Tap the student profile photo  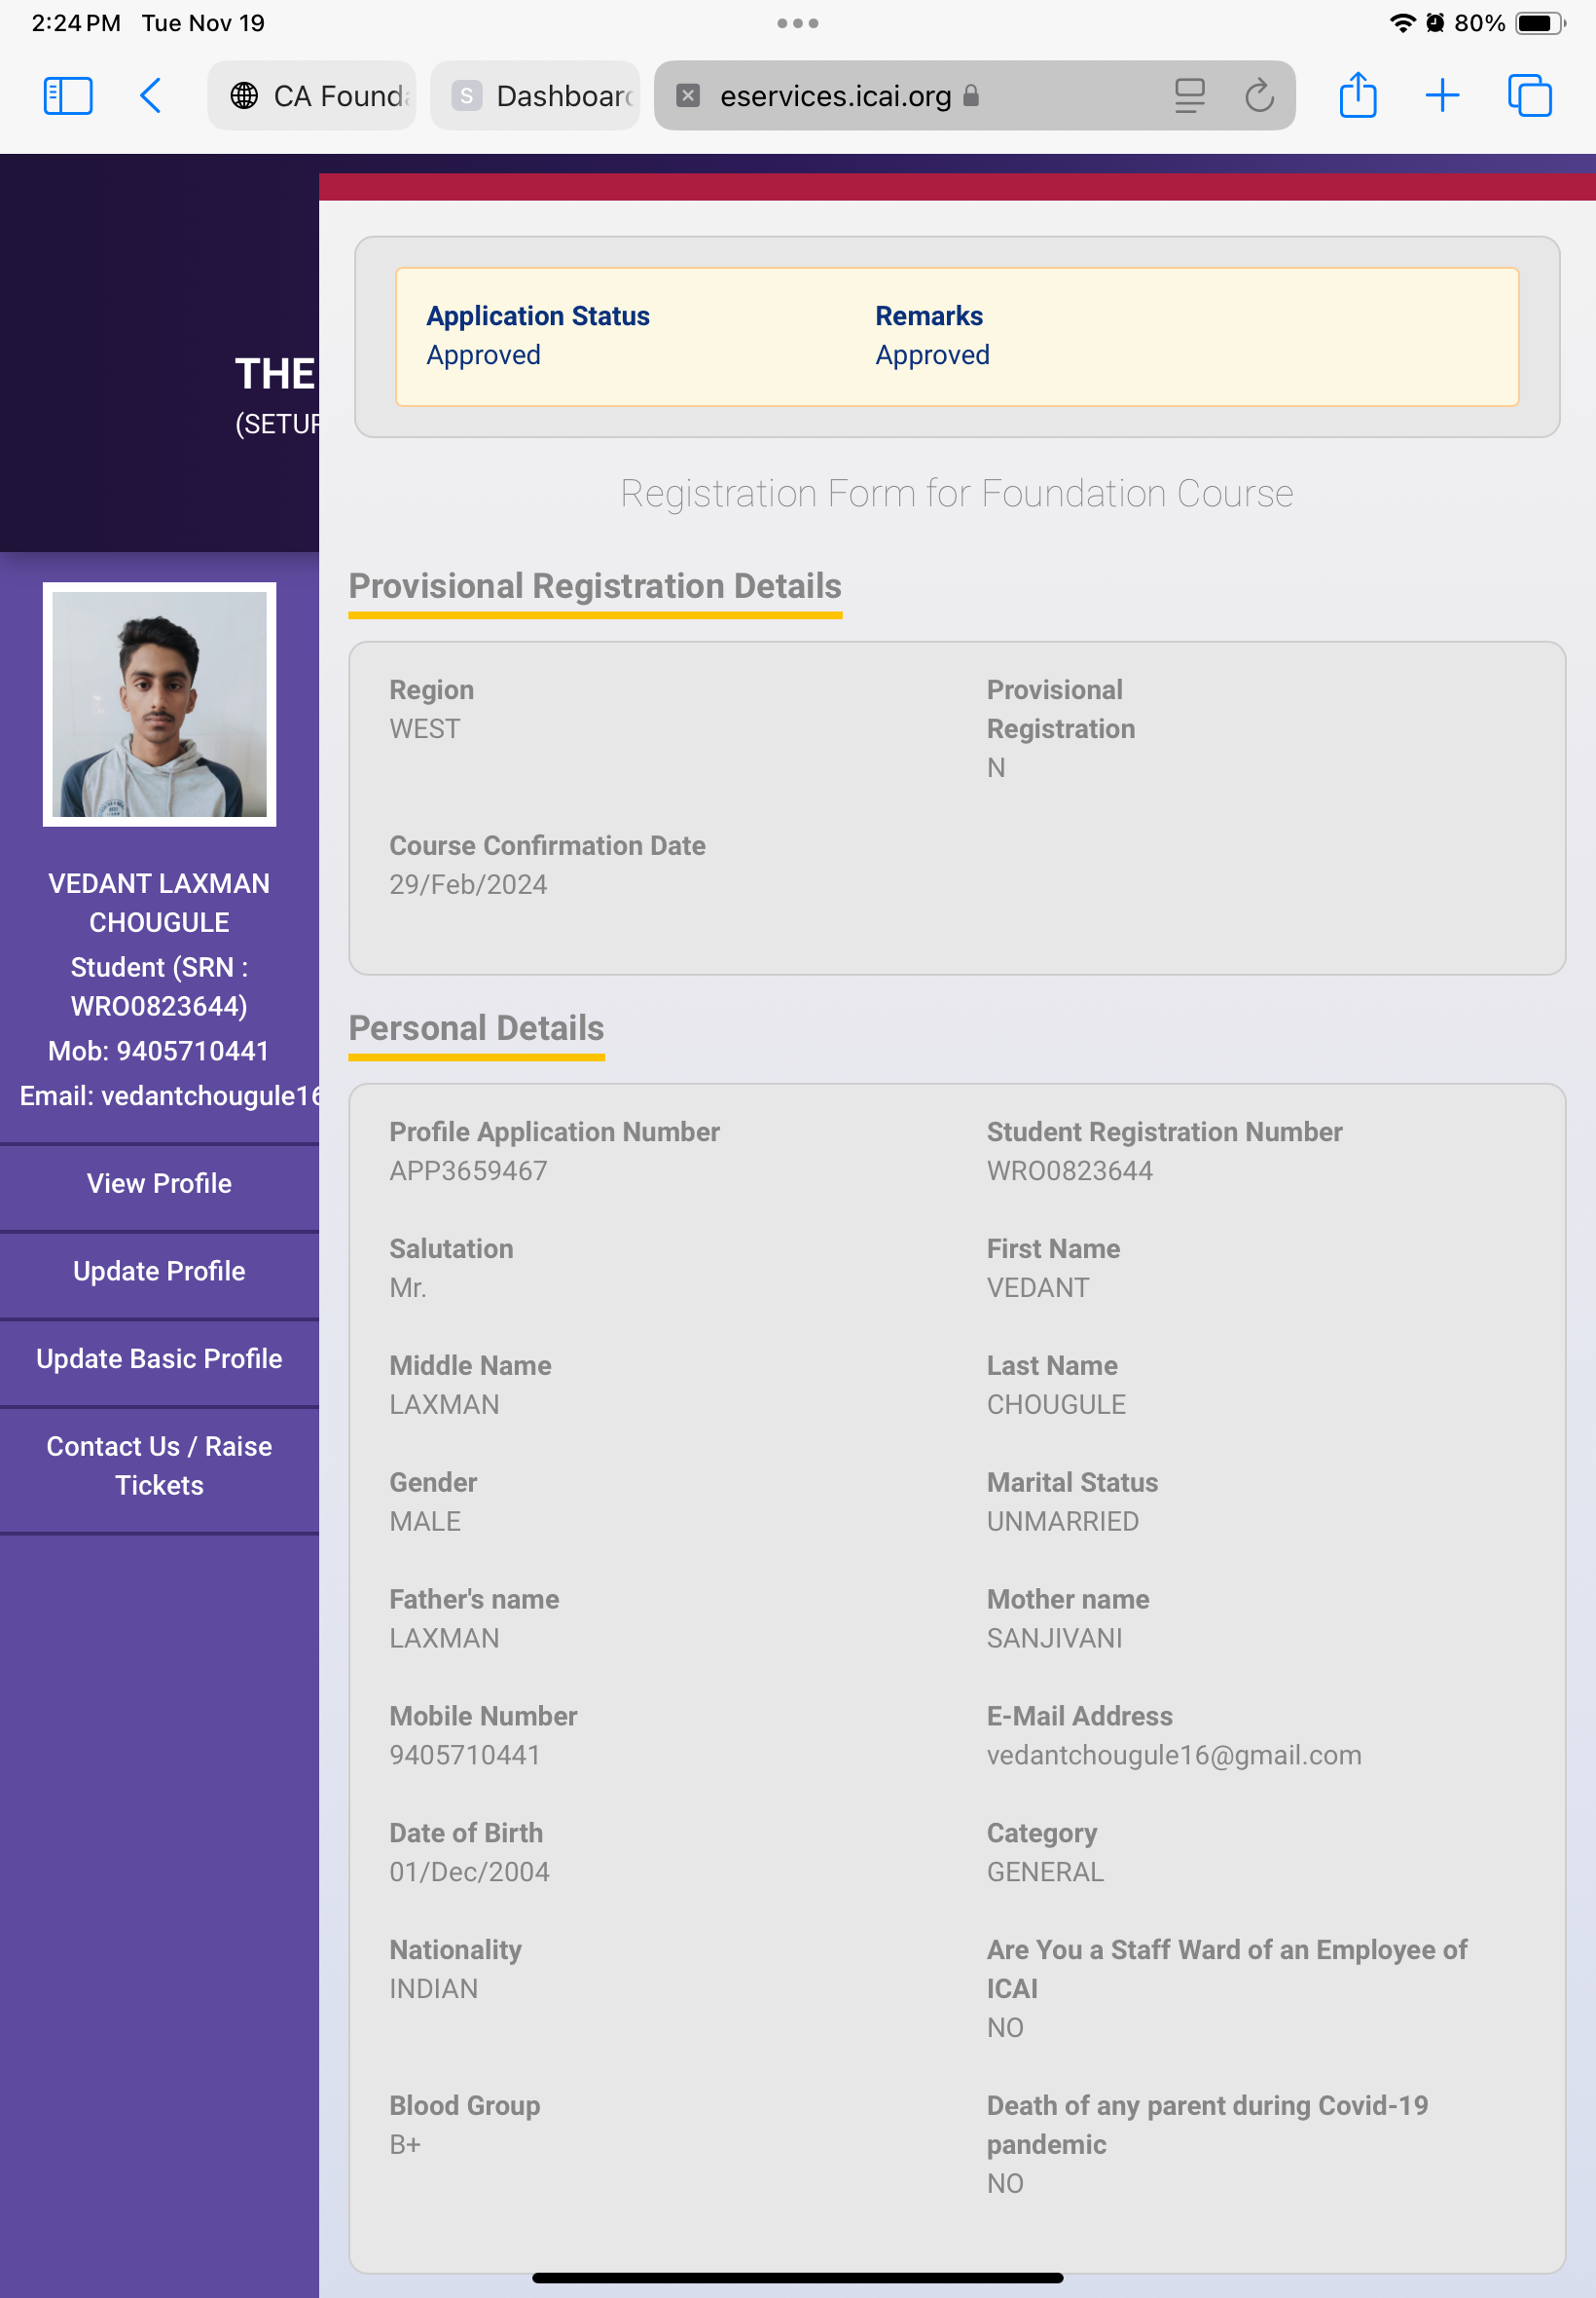(159, 704)
